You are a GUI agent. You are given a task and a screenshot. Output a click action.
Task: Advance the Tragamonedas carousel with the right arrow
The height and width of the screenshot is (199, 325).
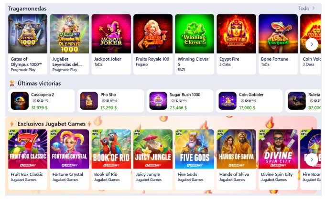[x=312, y=44]
